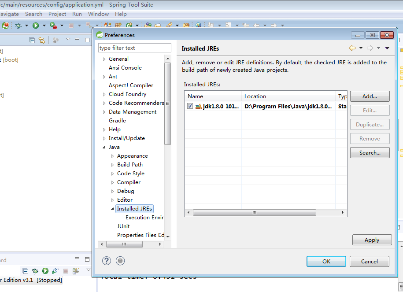Click the Apply button

point(372,240)
